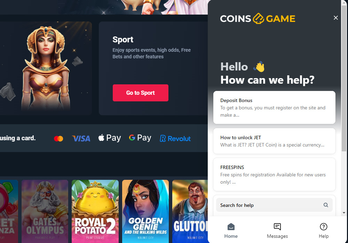Open the Golden Genie game thumbnail
The image size is (348, 243).
pyautogui.click(x=145, y=211)
